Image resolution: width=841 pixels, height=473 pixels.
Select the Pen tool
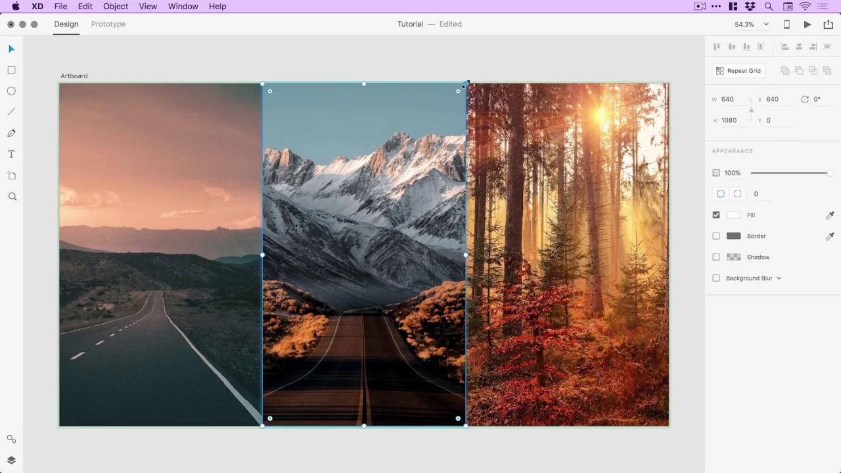click(11, 133)
